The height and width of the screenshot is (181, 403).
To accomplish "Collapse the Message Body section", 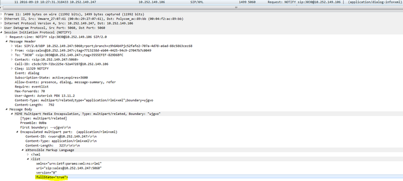I will pyautogui.click(x=7, y=109).
